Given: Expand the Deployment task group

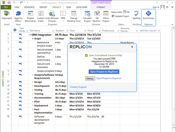Looking at the screenshot, I should 33,106.
